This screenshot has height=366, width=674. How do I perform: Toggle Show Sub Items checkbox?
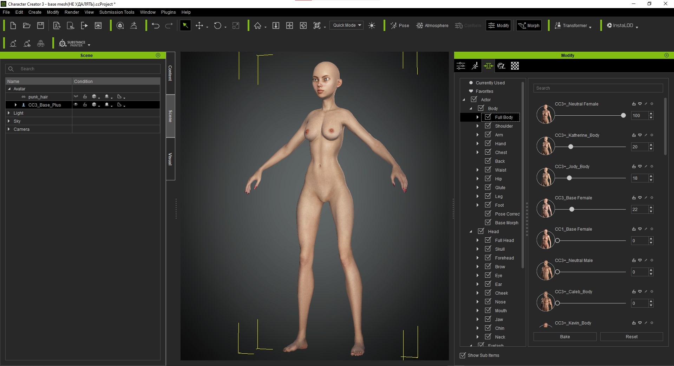[x=463, y=355]
